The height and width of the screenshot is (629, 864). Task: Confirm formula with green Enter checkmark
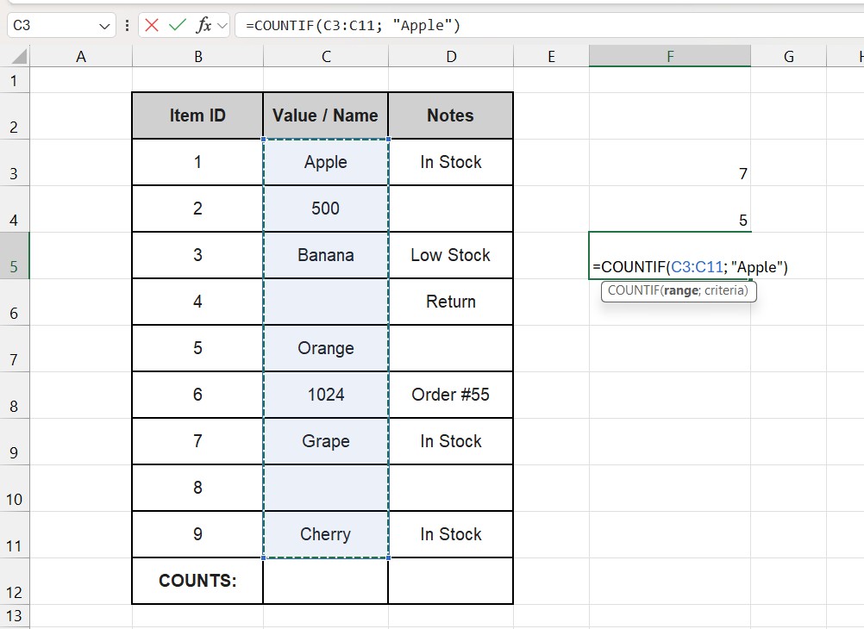178,25
